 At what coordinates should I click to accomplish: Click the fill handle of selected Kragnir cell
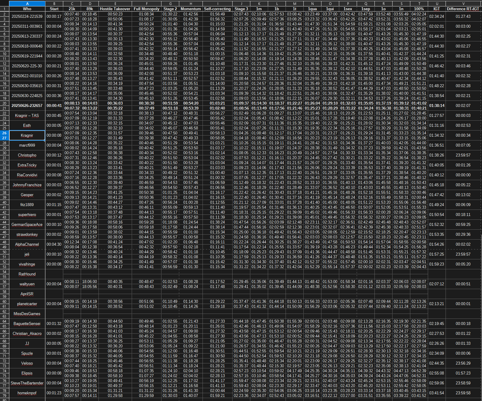pos(45,140)
